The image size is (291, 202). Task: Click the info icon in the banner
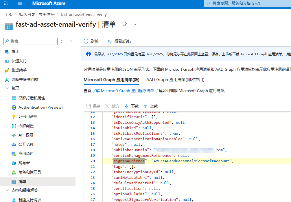89,54
